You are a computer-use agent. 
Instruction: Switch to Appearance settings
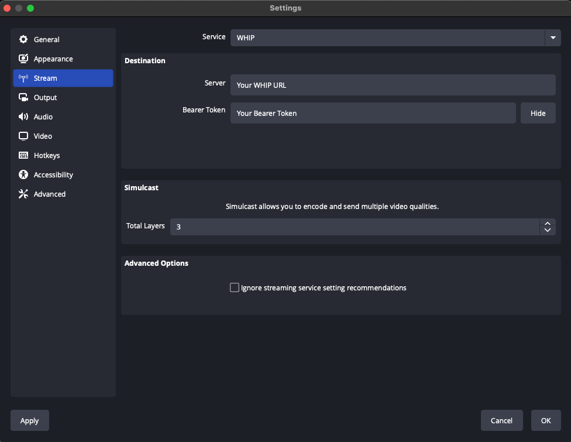point(63,59)
